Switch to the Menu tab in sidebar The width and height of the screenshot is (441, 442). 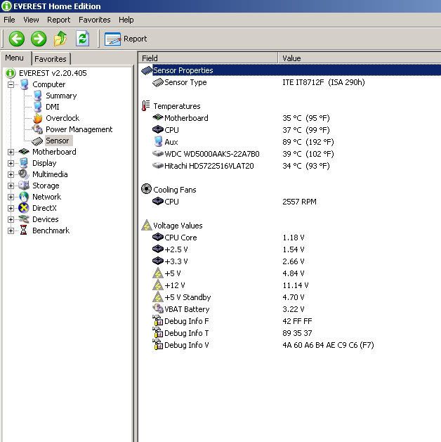(x=14, y=58)
